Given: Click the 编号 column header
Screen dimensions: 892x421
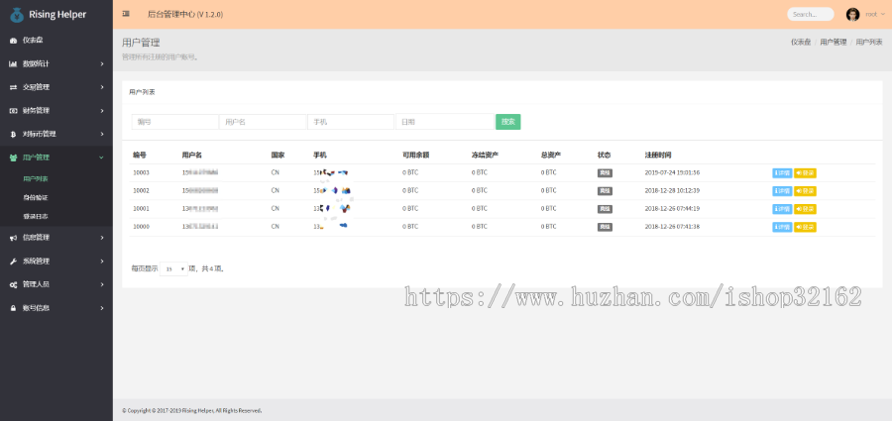Looking at the screenshot, I should [140, 156].
